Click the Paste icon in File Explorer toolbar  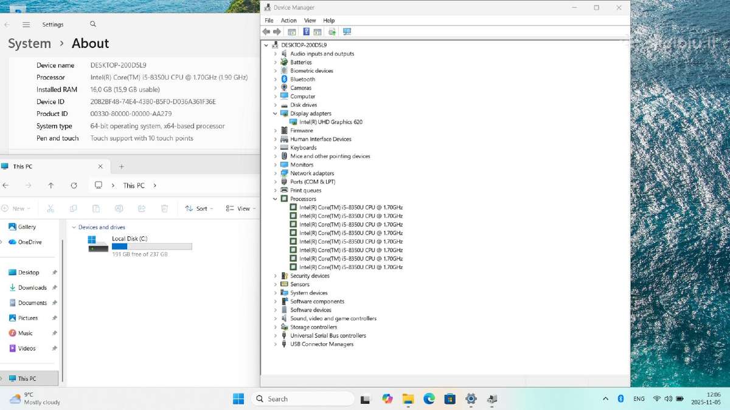pos(96,208)
